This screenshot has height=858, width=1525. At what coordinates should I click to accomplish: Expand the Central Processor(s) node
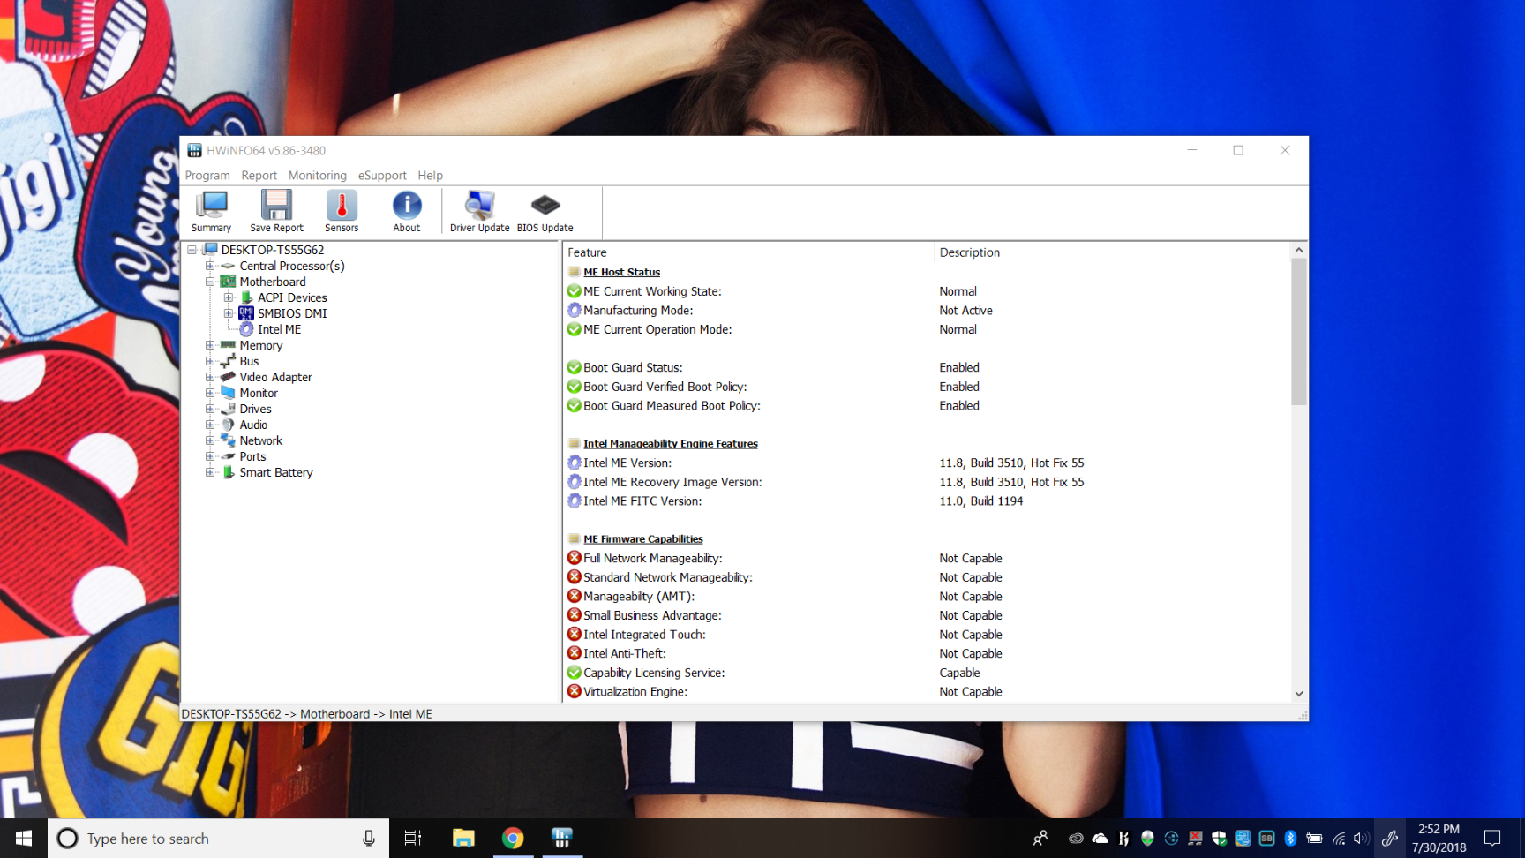(210, 266)
